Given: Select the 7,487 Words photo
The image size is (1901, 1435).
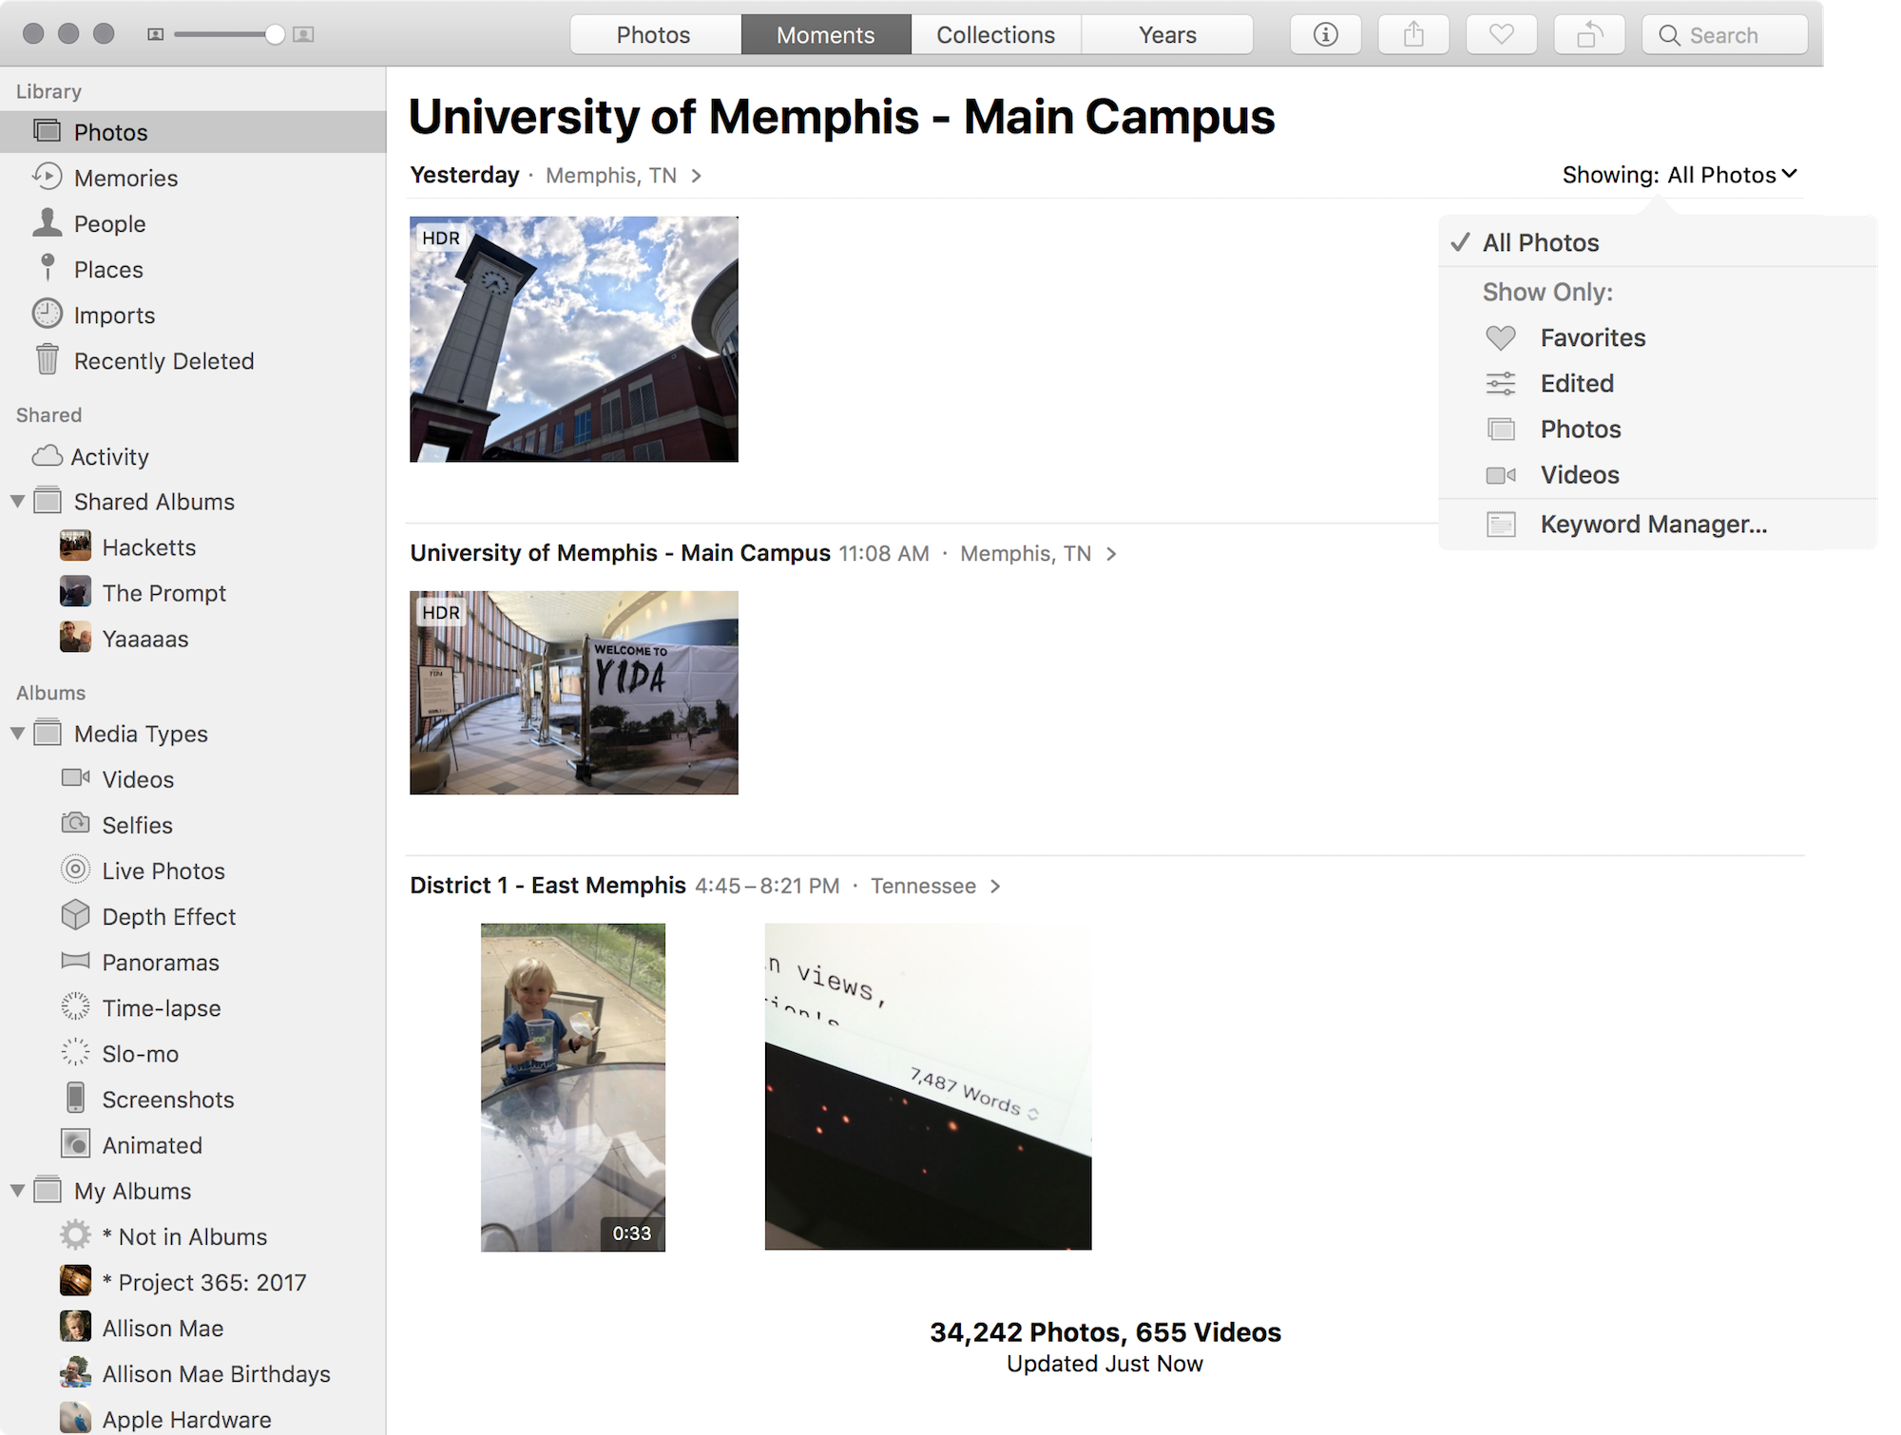Looking at the screenshot, I should click(928, 1086).
